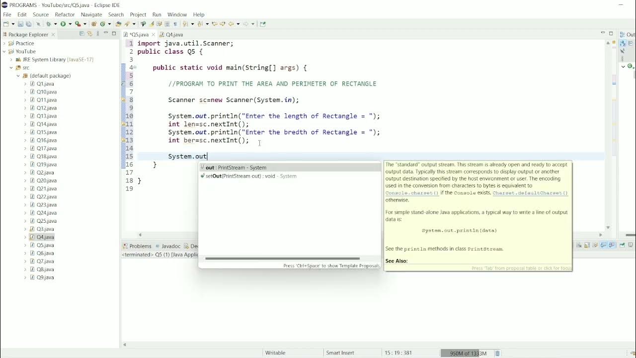Toggle Show Whitespace Characters (pilcrow icon)

click(x=175, y=24)
